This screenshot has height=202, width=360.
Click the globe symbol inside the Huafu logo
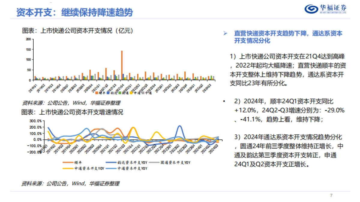[x=311, y=8]
